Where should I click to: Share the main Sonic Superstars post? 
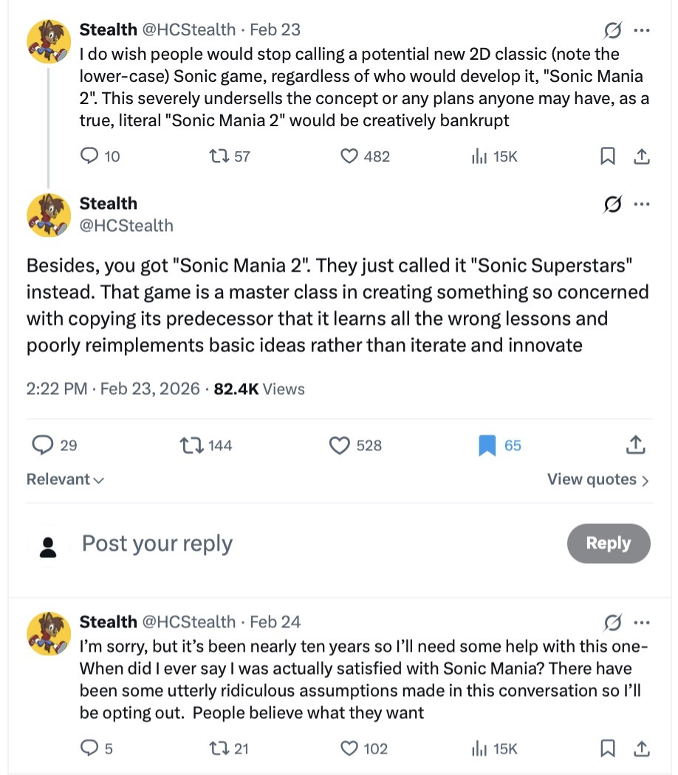[635, 445]
